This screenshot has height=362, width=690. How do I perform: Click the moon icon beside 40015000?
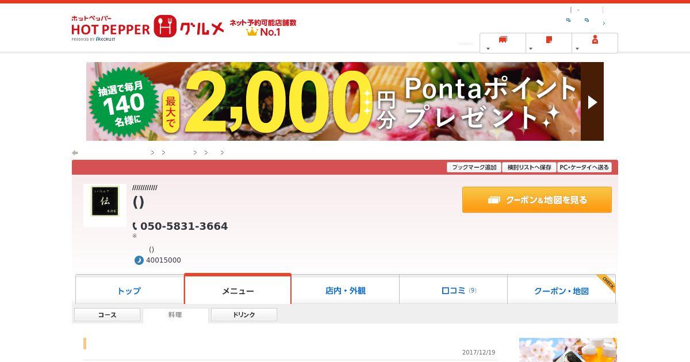coord(139,260)
